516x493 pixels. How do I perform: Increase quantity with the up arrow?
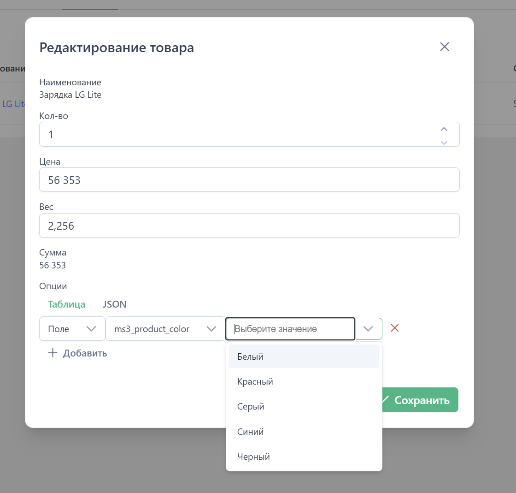point(444,129)
